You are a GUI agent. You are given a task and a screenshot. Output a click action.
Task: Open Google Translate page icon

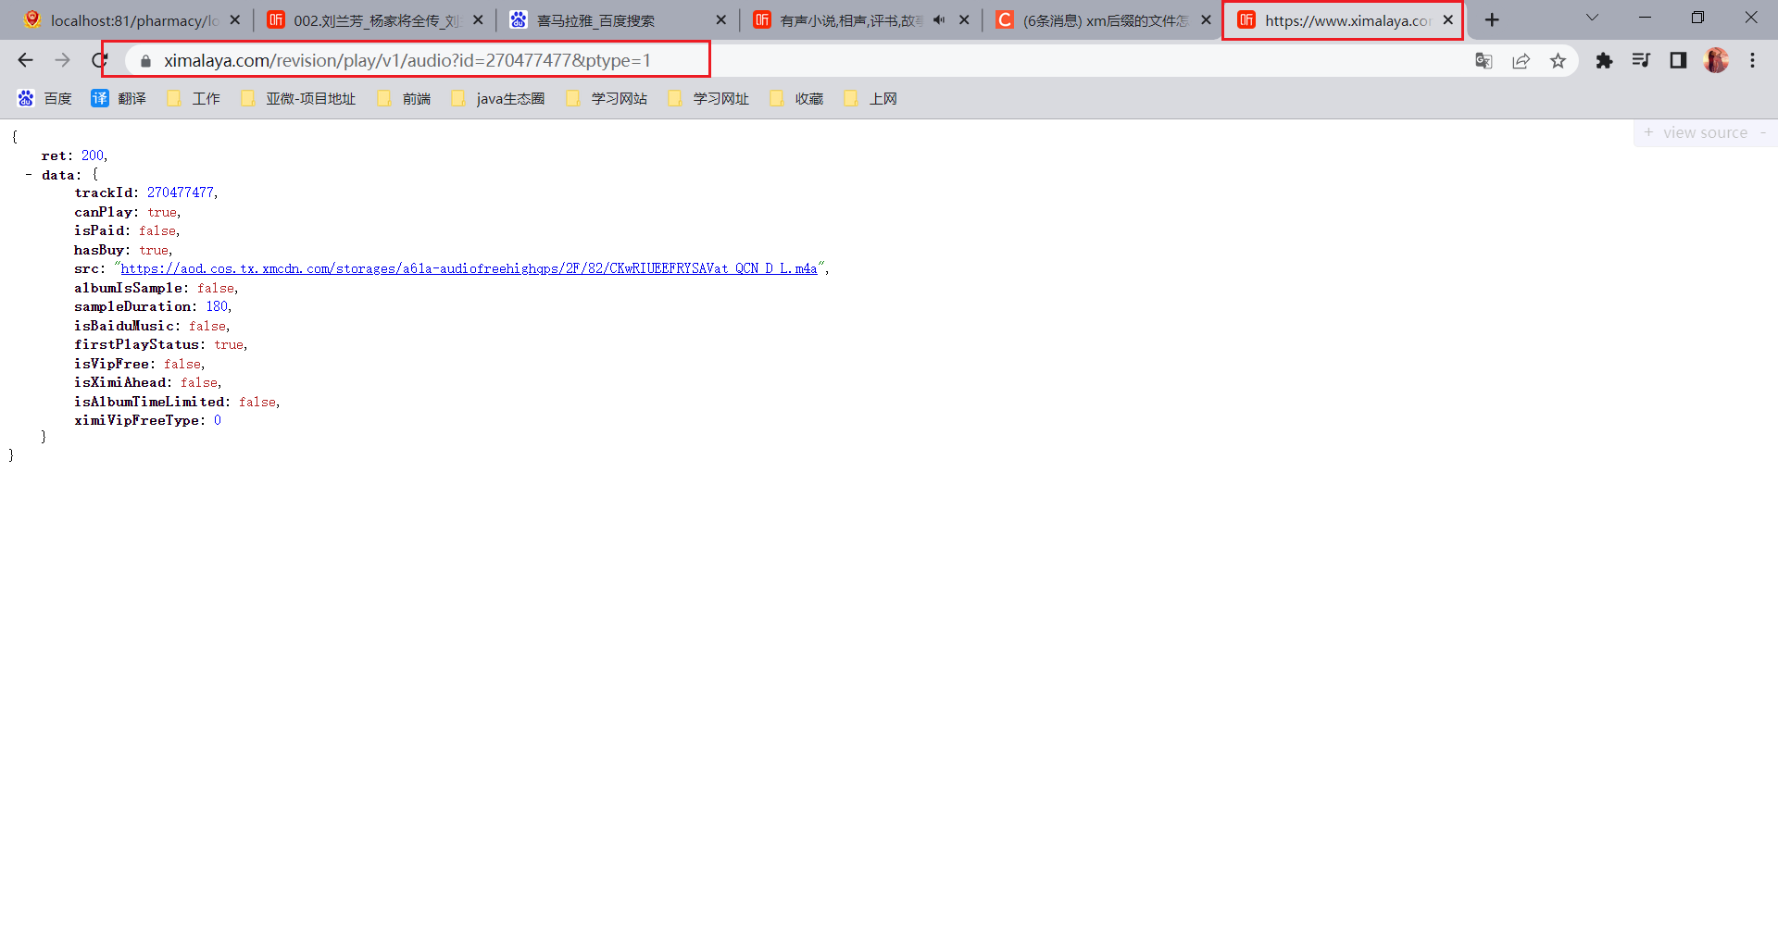coord(1484,61)
